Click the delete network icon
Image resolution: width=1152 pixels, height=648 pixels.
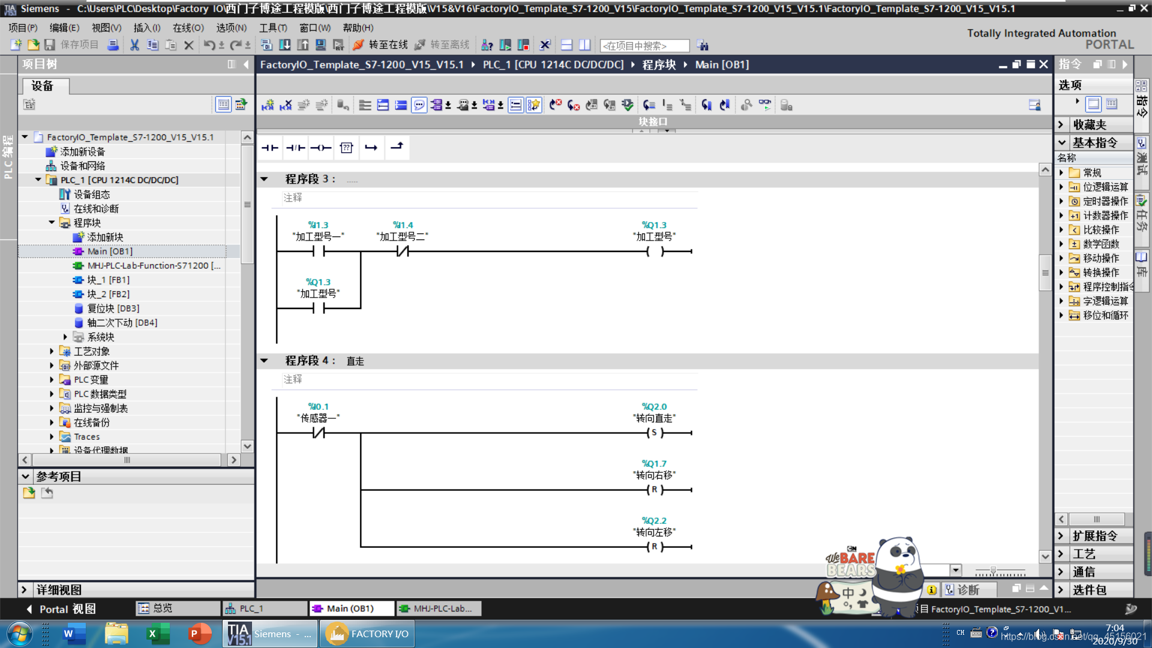point(286,106)
